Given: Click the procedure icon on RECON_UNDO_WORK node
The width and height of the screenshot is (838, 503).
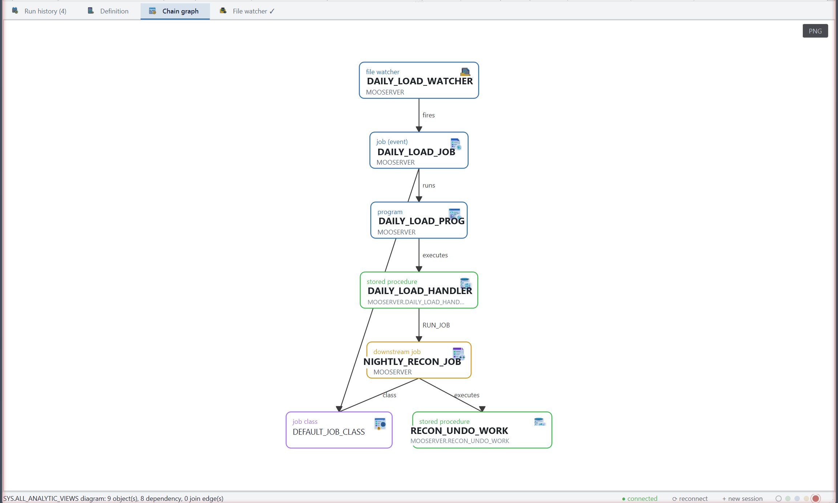Looking at the screenshot, I should point(540,422).
